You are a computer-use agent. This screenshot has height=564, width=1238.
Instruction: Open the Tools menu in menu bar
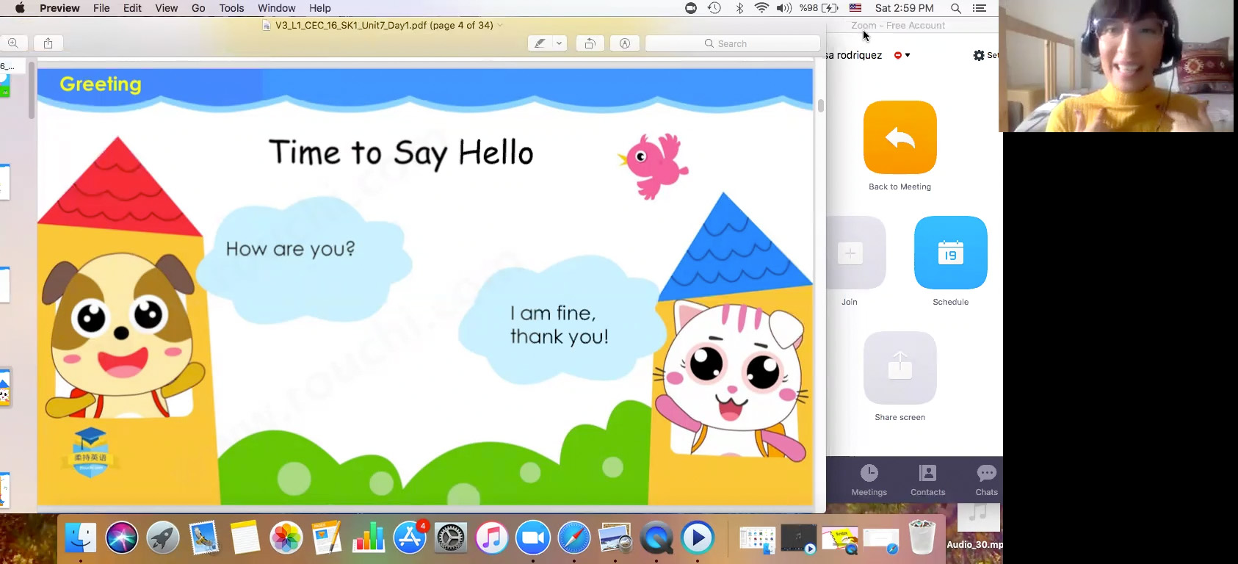pyautogui.click(x=231, y=8)
